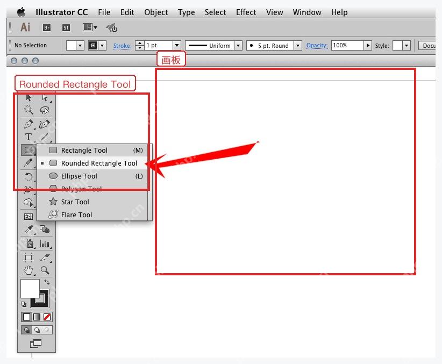
Task: Enable Draw Behind mode
Action: (x=37, y=330)
